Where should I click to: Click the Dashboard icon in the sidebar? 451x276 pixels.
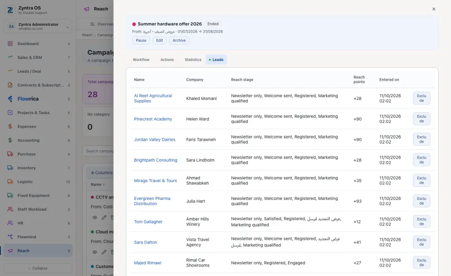tap(10, 44)
